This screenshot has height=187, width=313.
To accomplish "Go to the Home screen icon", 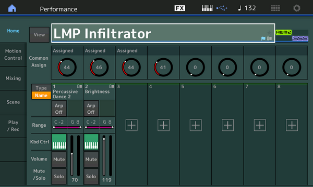I will point(12,8).
